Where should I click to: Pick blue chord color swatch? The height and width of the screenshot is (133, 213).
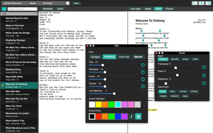click(118, 117)
